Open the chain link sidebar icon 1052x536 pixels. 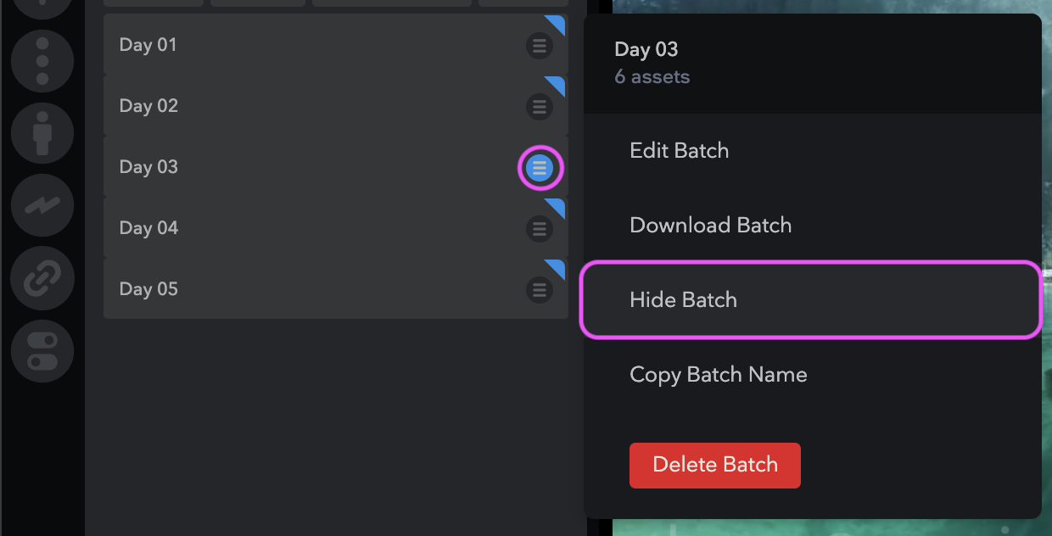click(x=42, y=278)
